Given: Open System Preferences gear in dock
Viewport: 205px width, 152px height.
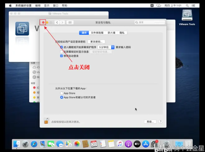Looking at the screenshot, I should [x=154, y=144].
